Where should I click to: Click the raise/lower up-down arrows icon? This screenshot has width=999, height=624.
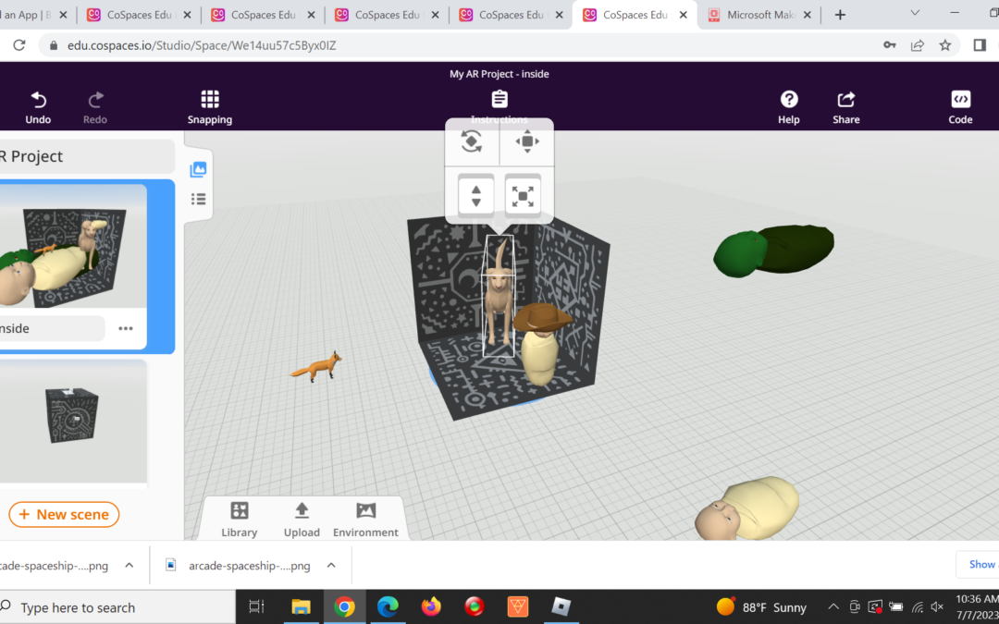tap(476, 196)
